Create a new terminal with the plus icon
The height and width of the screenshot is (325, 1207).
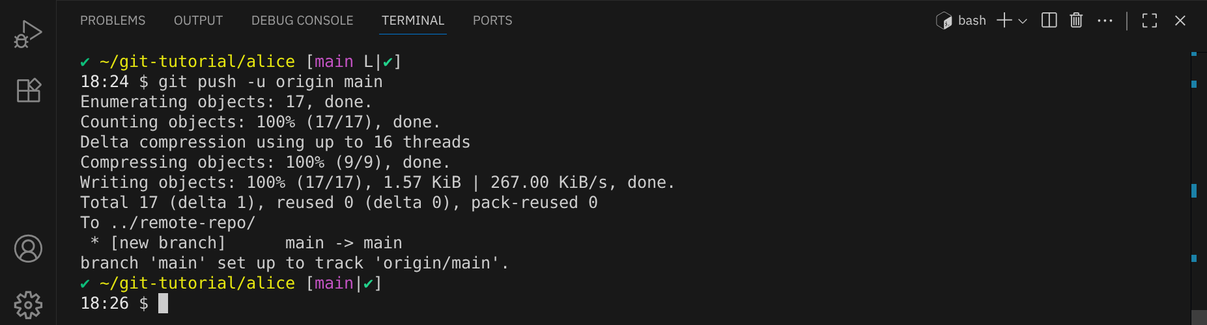1004,21
